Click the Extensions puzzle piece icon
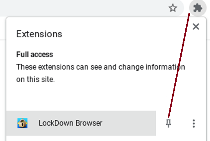Screen dimensions: 210x141 198,8
